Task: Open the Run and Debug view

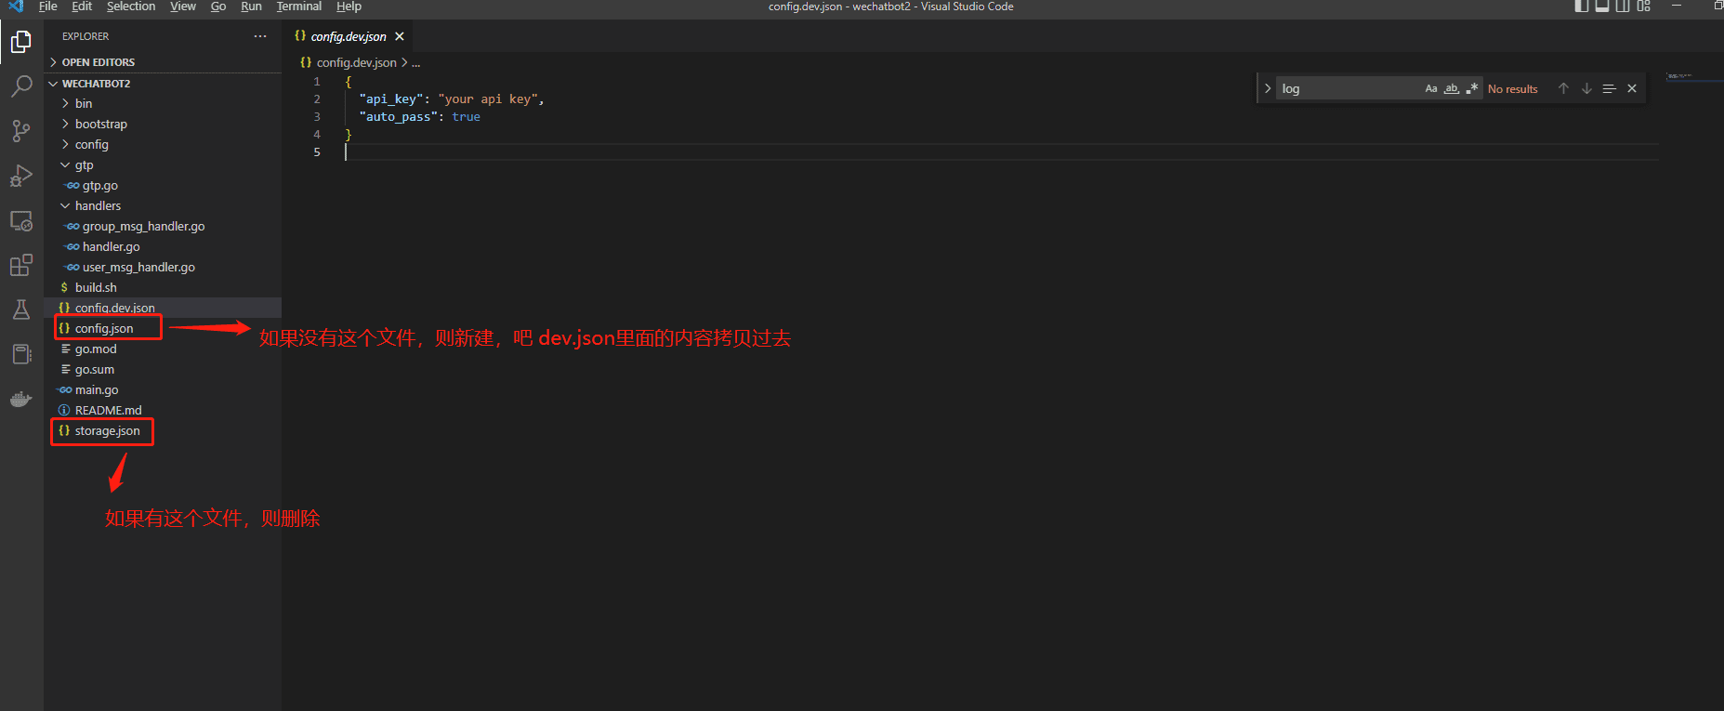Action: pyautogui.click(x=21, y=176)
